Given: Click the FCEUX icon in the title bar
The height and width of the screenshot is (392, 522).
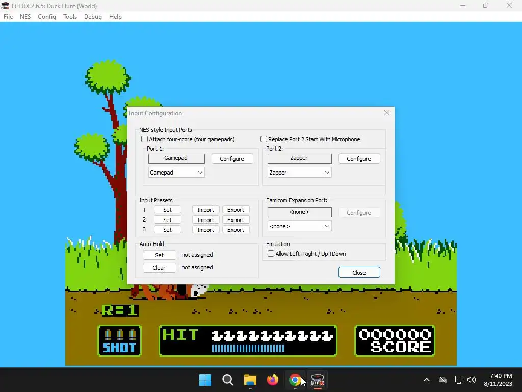Looking at the screenshot, I should (5, 6).
